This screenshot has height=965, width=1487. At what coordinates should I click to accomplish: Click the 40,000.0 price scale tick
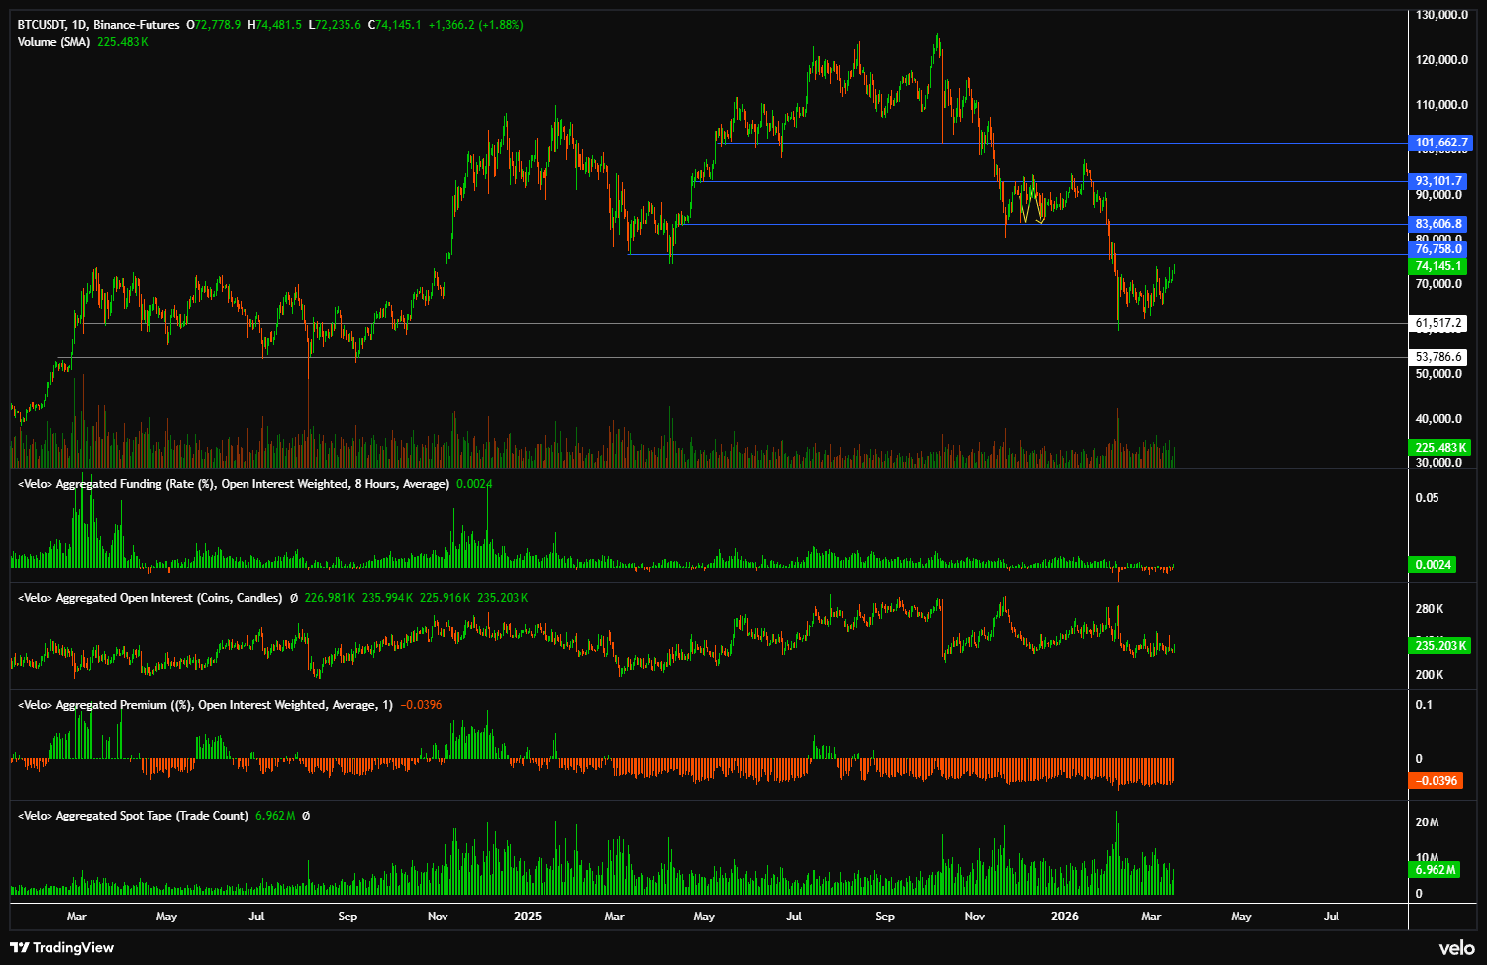pyautogui.click(x=1438, y=419)
